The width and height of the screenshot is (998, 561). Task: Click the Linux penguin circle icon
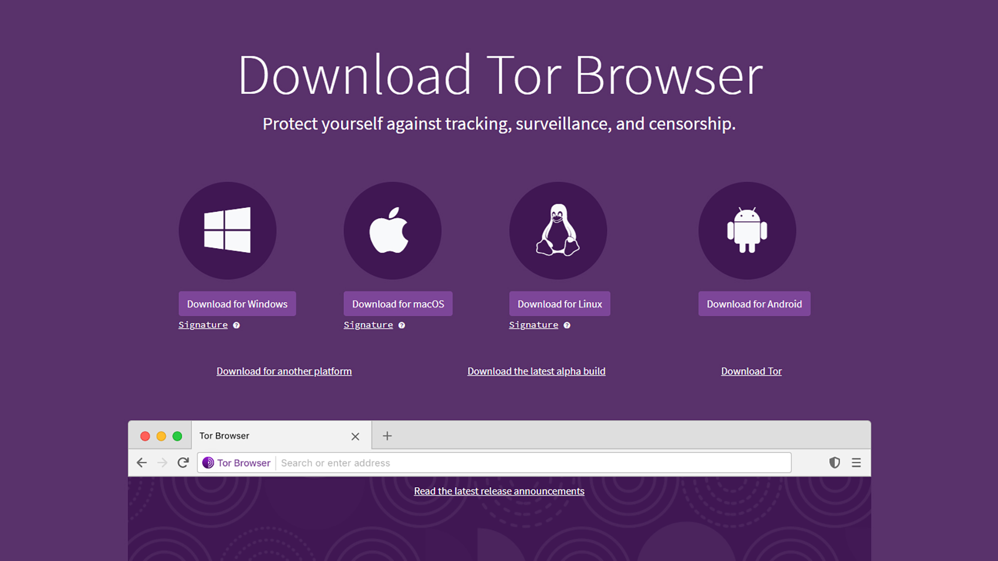click(558, 230)
